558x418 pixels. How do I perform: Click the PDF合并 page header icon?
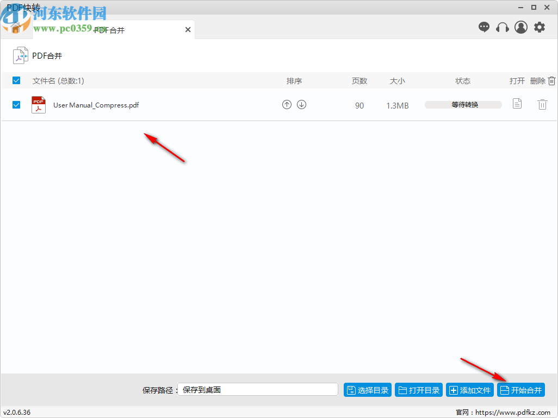tap(21, 55)
